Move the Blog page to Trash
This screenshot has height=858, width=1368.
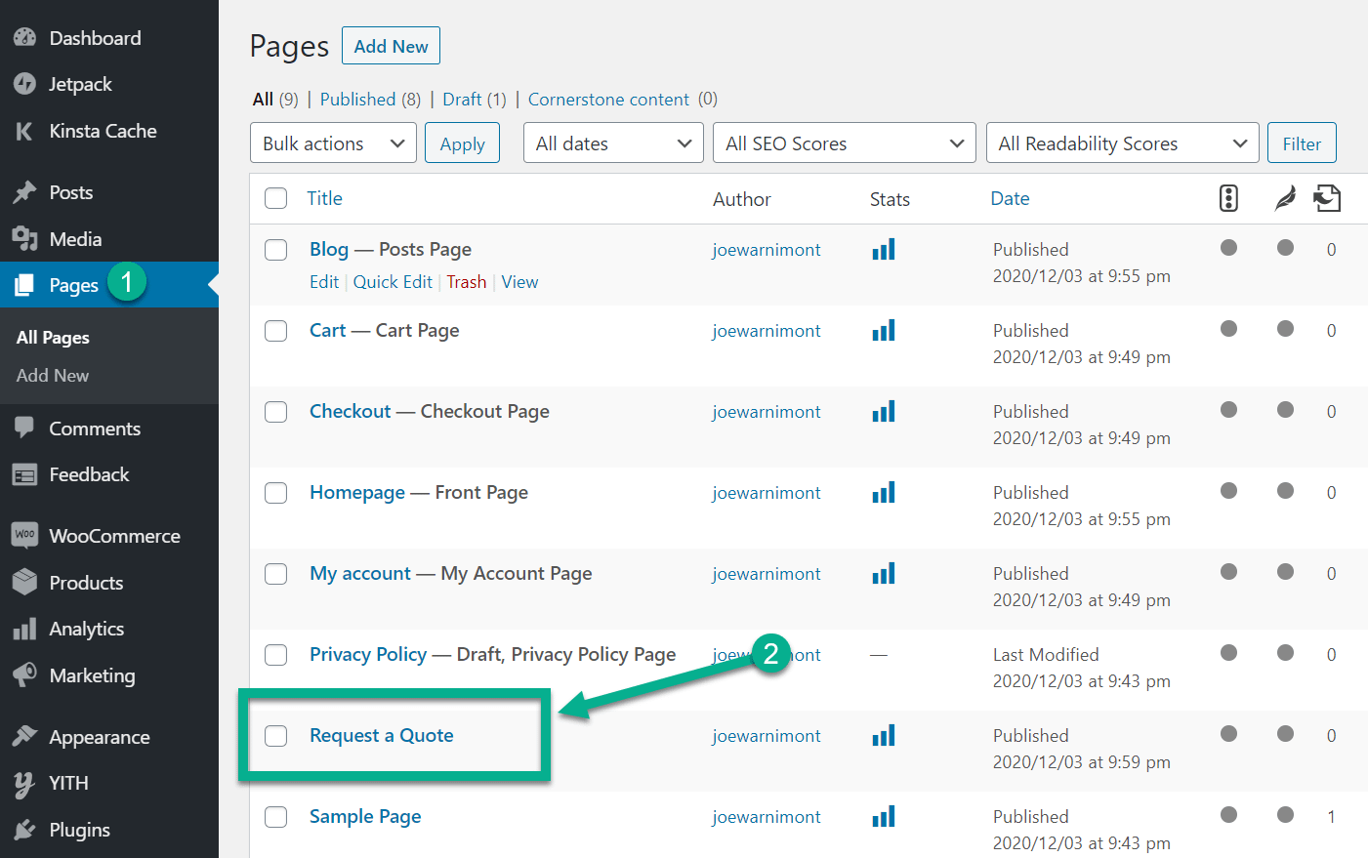467,281
